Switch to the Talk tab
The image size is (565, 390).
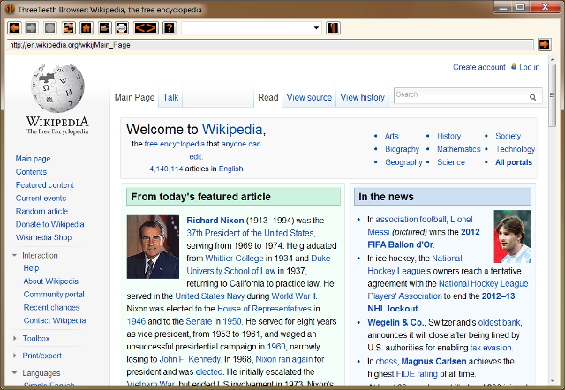170,97
